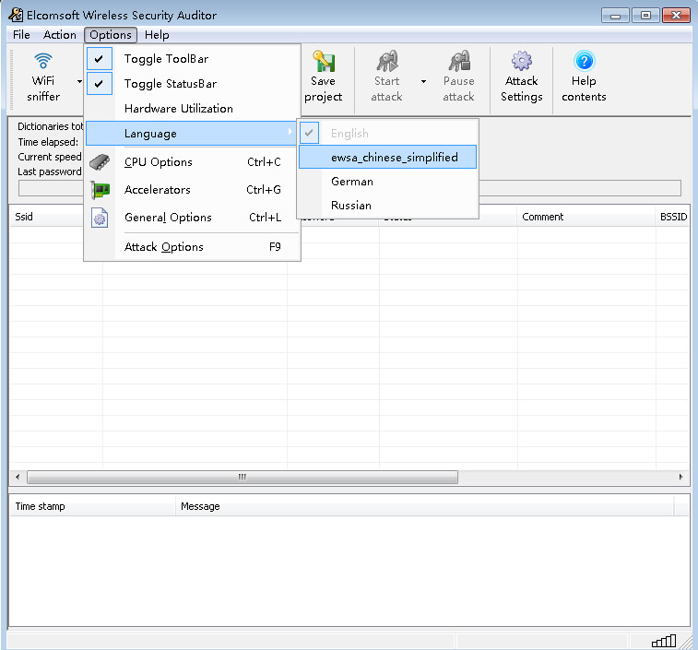Click the Elcomsoft app icon in the title bar
The height and width of the screenshot is (650, 698).
click(x=16, y=15)
